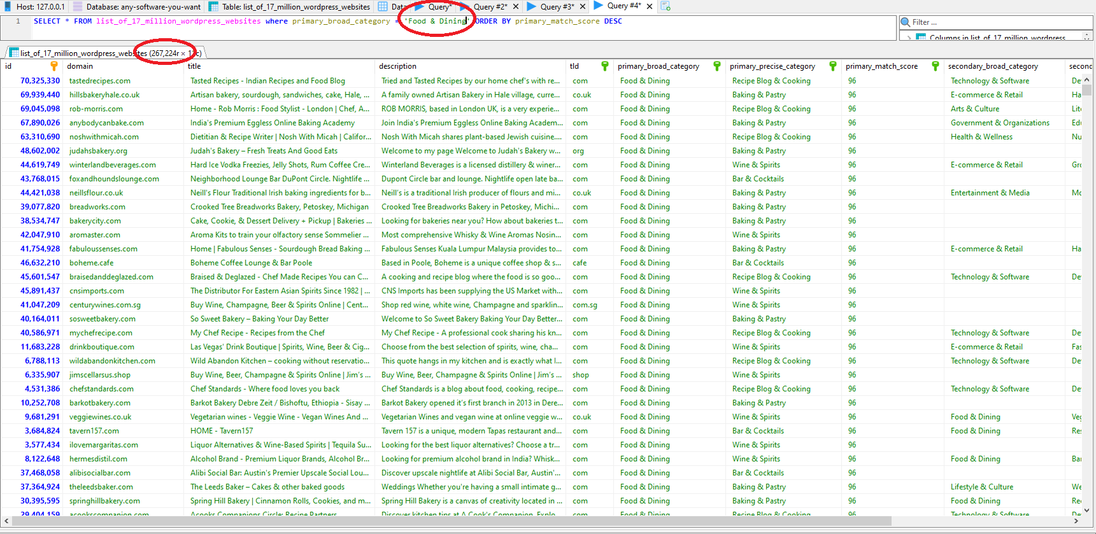Sort by the domain column header

click(124, 66)
